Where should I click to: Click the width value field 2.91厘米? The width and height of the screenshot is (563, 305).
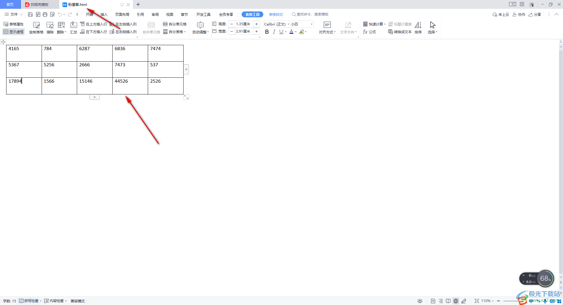pyautogui.click(x=244, y=31)
